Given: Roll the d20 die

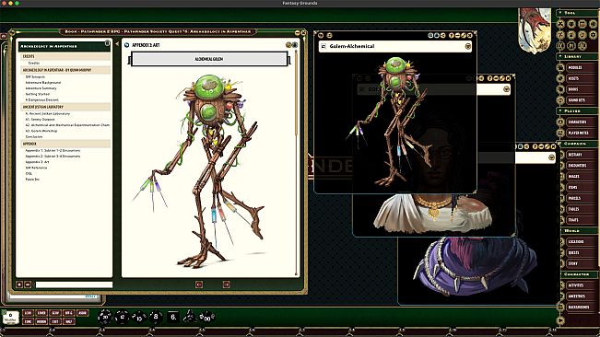Looking at the screenshot, I should click(x=104, y=317).
